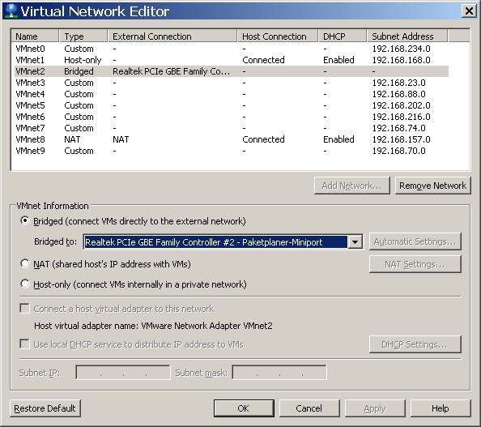Select the NAT radio option
The height and width of the screenshot is (427, 481).
25,263
